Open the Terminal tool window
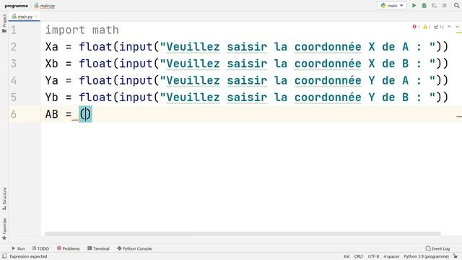 point(98,248)
